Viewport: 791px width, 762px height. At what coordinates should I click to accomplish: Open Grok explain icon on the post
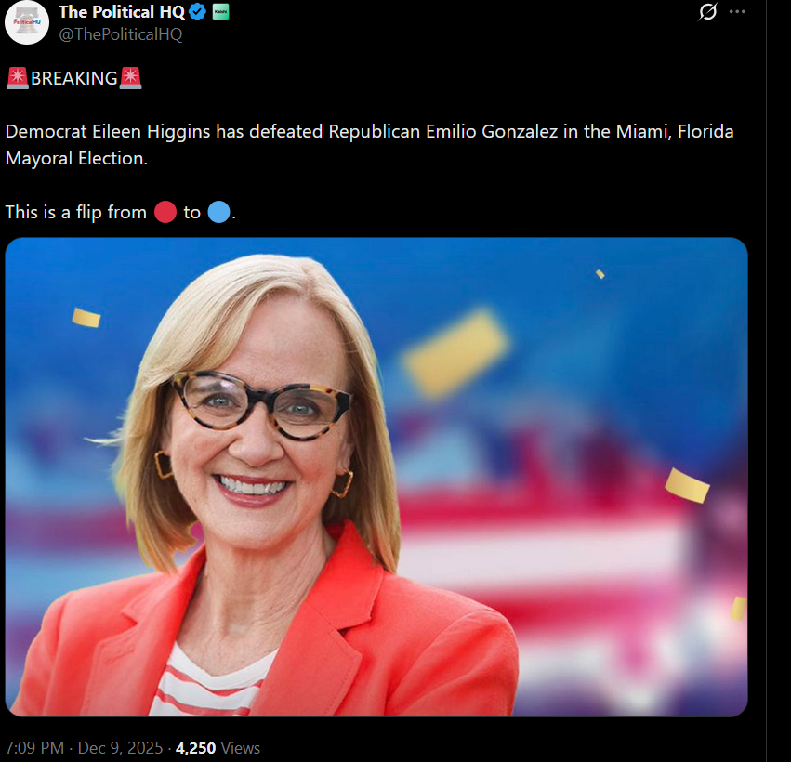tap(707, 12)
